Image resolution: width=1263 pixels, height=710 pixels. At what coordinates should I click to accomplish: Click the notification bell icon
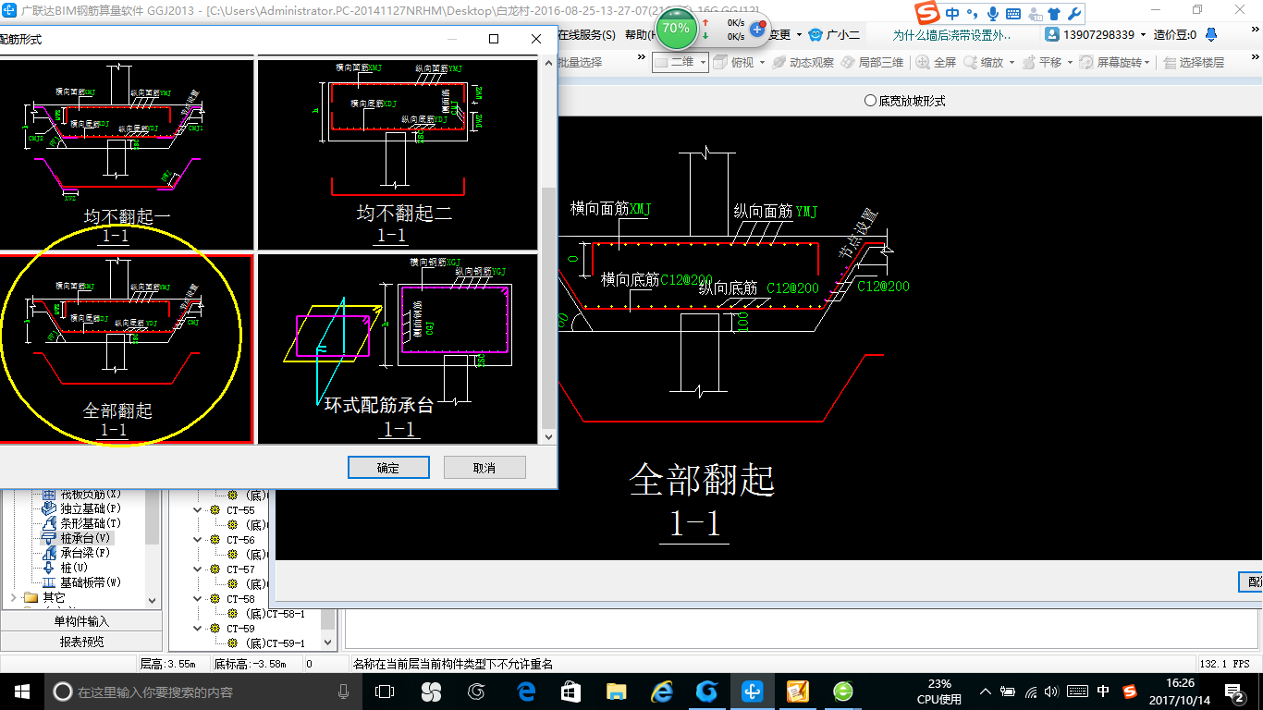pos(1209,34)
